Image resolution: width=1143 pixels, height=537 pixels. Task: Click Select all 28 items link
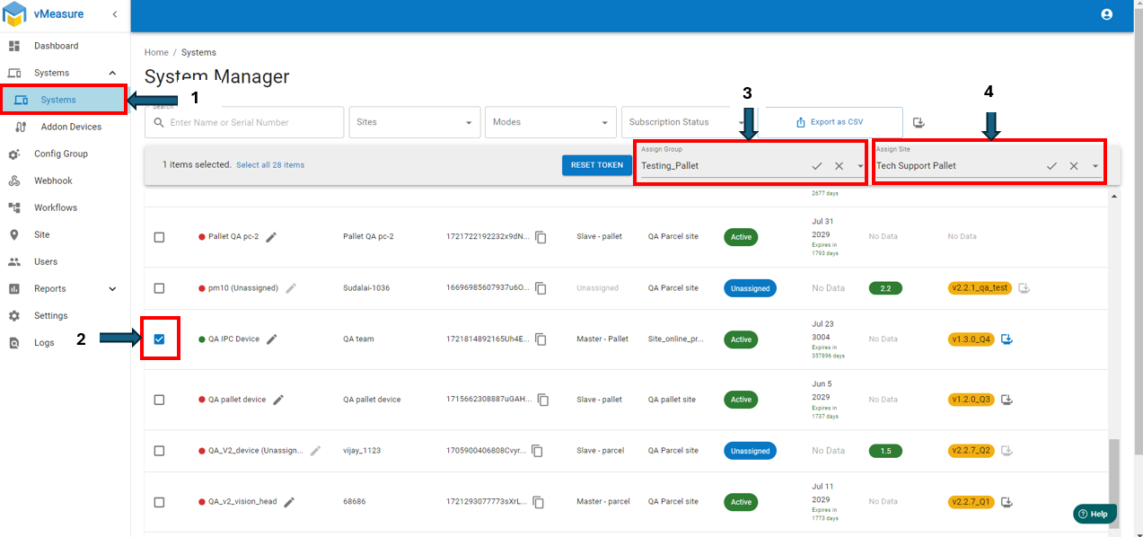[270, 165]
